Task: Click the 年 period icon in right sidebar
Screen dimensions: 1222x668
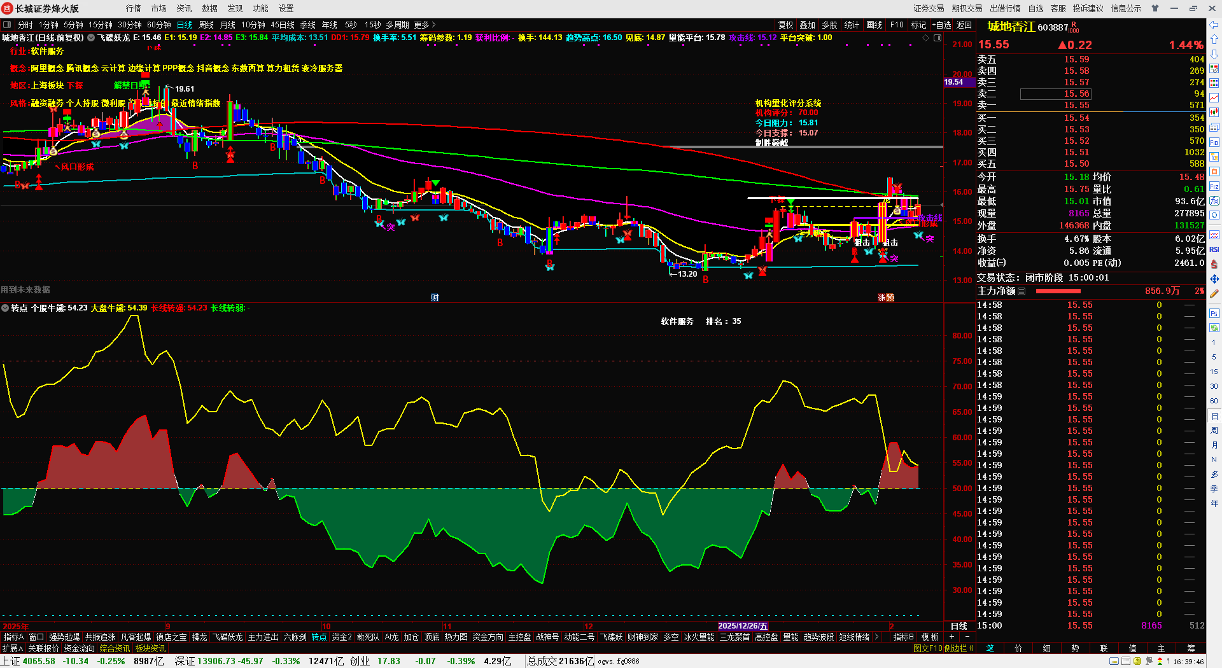Action: pyautogui.click(x=1214, y=504)
